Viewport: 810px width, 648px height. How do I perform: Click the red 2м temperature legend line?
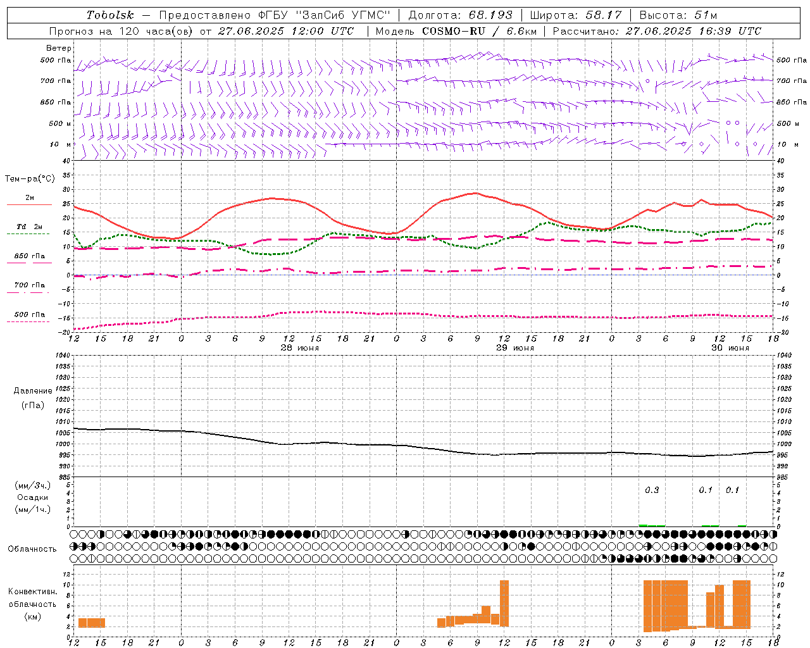pos(29,205)
